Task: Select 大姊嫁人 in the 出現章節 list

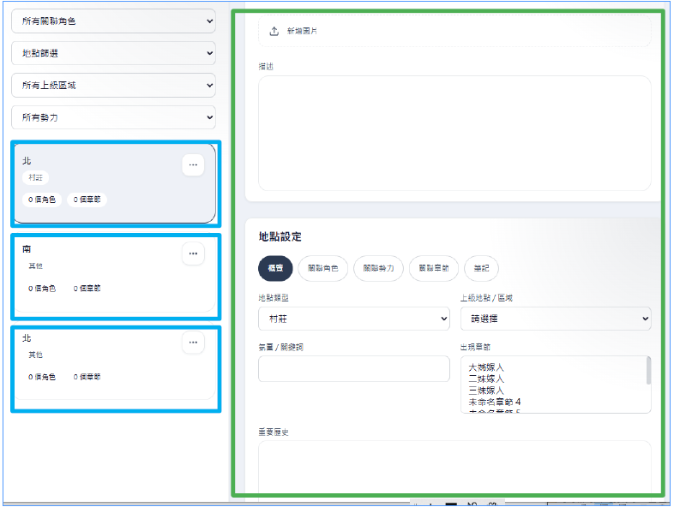Action: coord(486,367)
